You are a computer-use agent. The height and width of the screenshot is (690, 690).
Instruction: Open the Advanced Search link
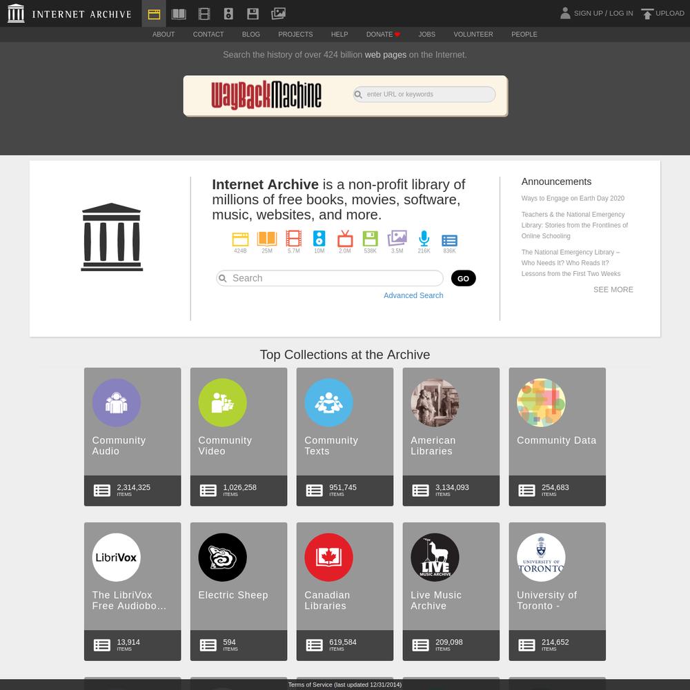click(x=413, y=295)
